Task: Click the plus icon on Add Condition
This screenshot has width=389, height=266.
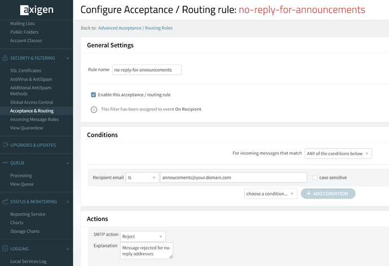Action: 308,193
